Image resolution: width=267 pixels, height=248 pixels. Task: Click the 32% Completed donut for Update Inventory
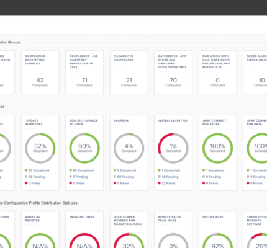click(x=40, y=148)
